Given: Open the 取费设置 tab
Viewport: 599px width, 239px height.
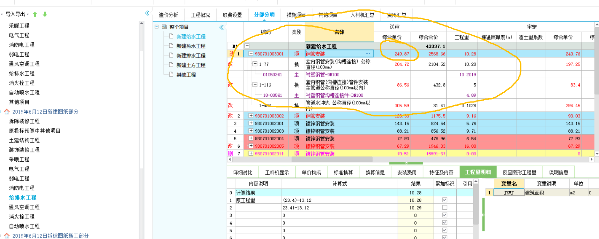Looking at the screenshot, I should tap(232, 15).
